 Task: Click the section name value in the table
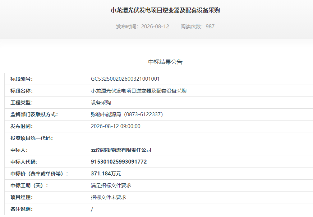click(139, 91)
